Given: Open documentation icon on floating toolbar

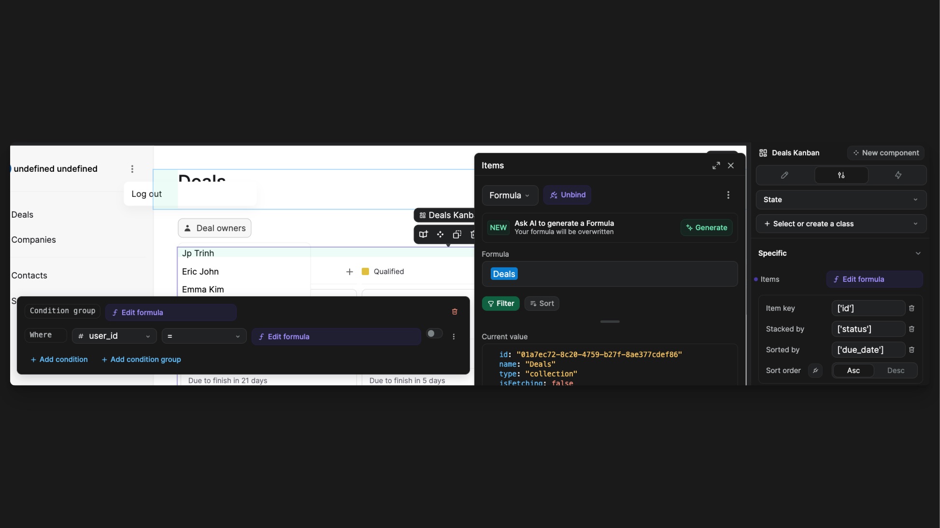Looking at the screenshot, I should 423,234.
